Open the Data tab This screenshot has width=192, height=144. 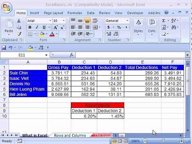click(91, 13)
